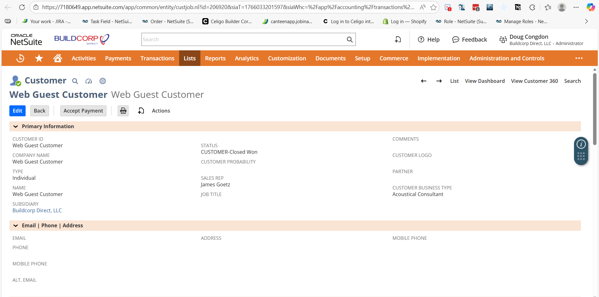Open the Actions dropdown menu
Viewport: 599px width, 297px height.
161,111
